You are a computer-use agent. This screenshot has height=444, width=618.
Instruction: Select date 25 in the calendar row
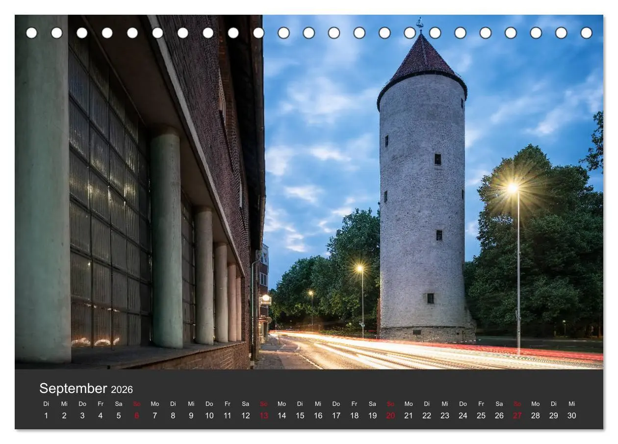(481, 416)
